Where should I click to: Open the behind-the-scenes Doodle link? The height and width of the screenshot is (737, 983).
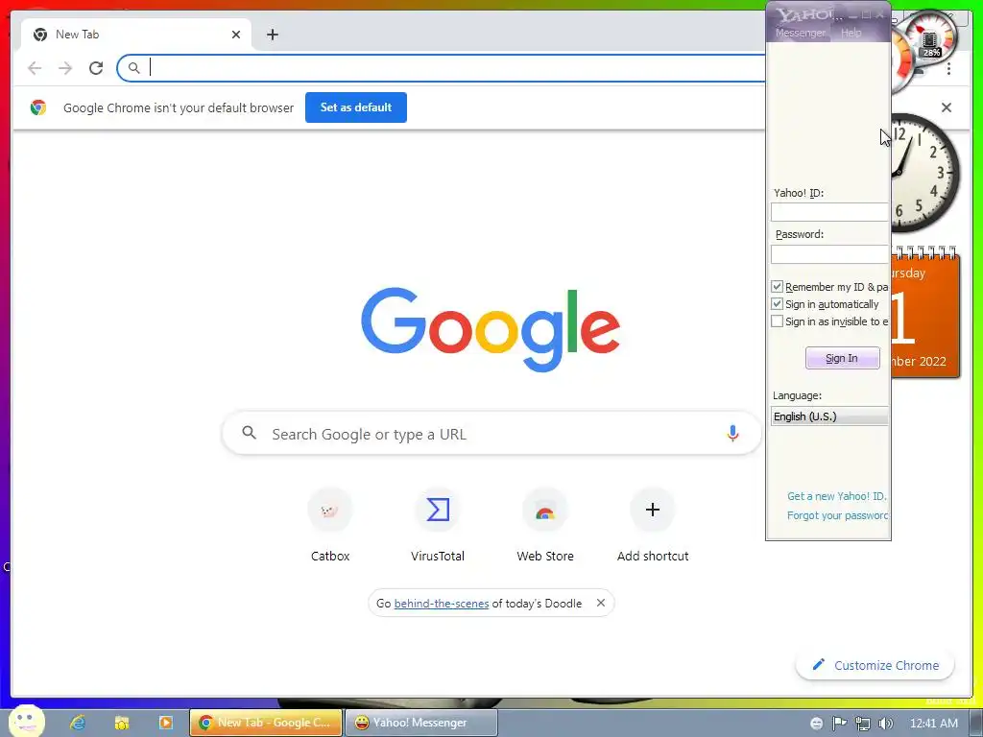point(442,604)
